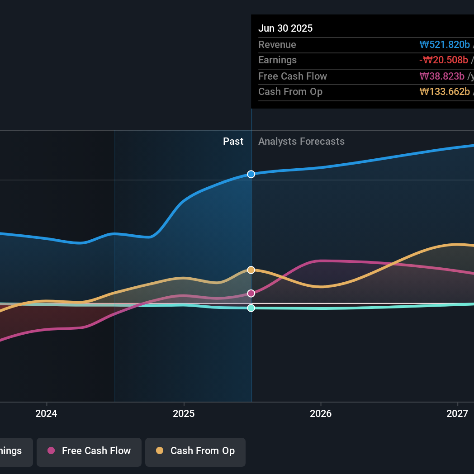Select the Earnings row label in tooltip
The height and width of the screenshot is (474, 474).
tap(277, 60)
